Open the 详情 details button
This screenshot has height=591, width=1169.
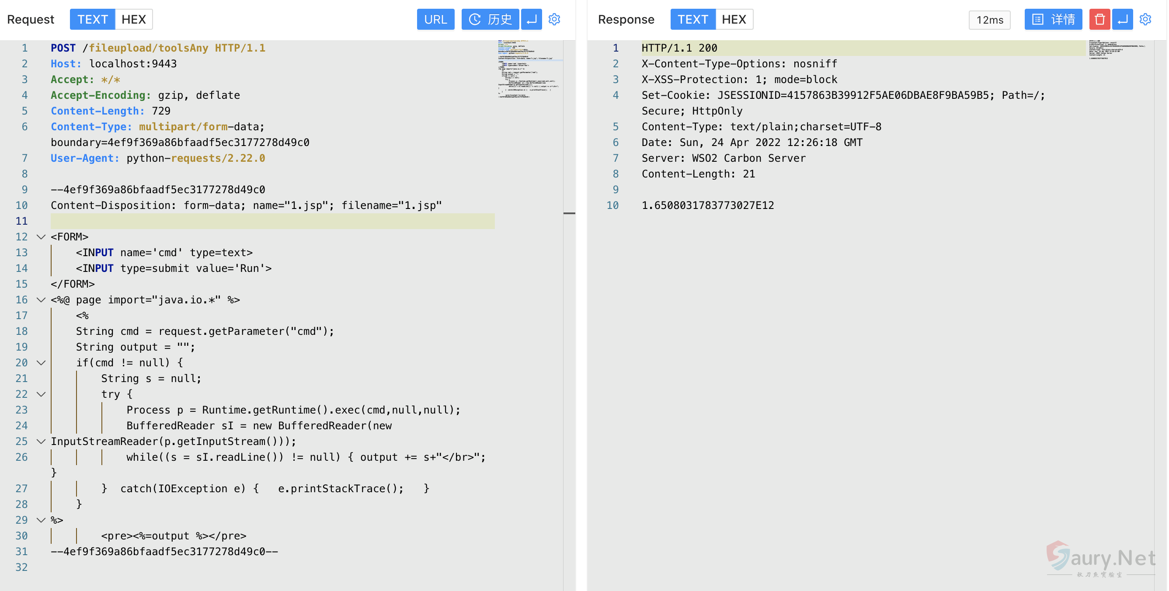pyautogui.click(x=1053, y=20)
